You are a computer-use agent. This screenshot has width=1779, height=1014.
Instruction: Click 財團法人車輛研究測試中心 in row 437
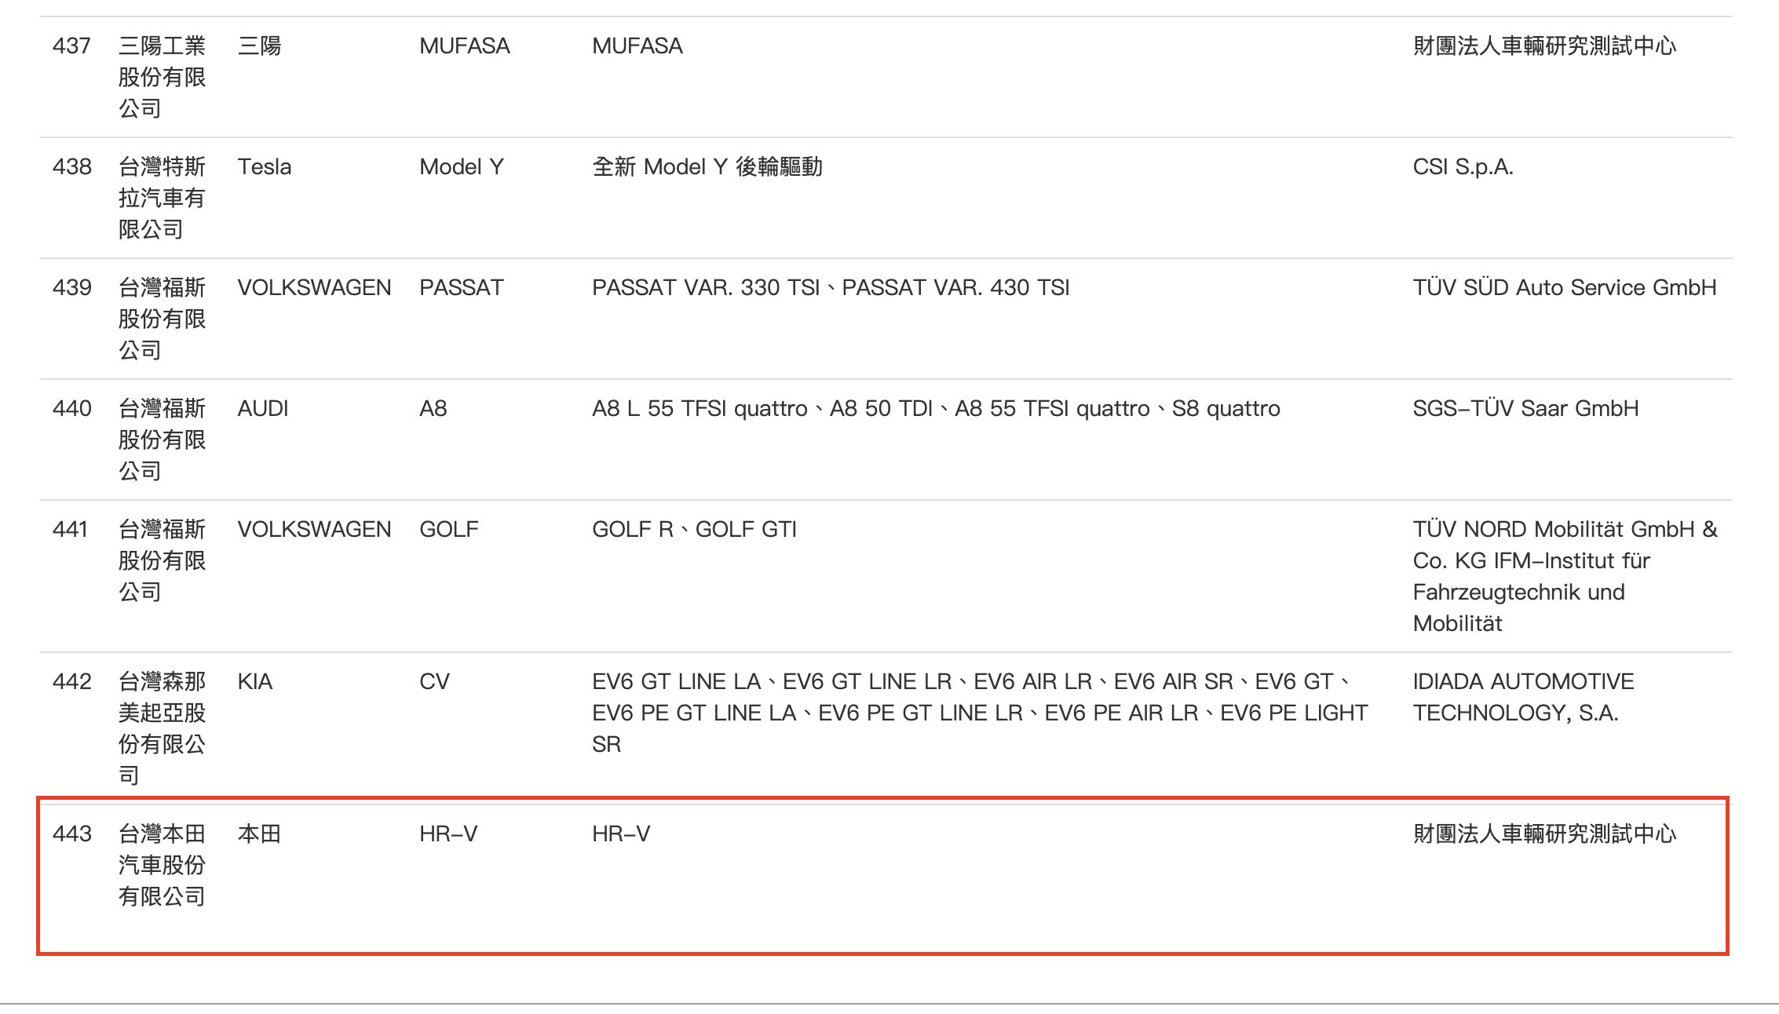pos(1544,46)
